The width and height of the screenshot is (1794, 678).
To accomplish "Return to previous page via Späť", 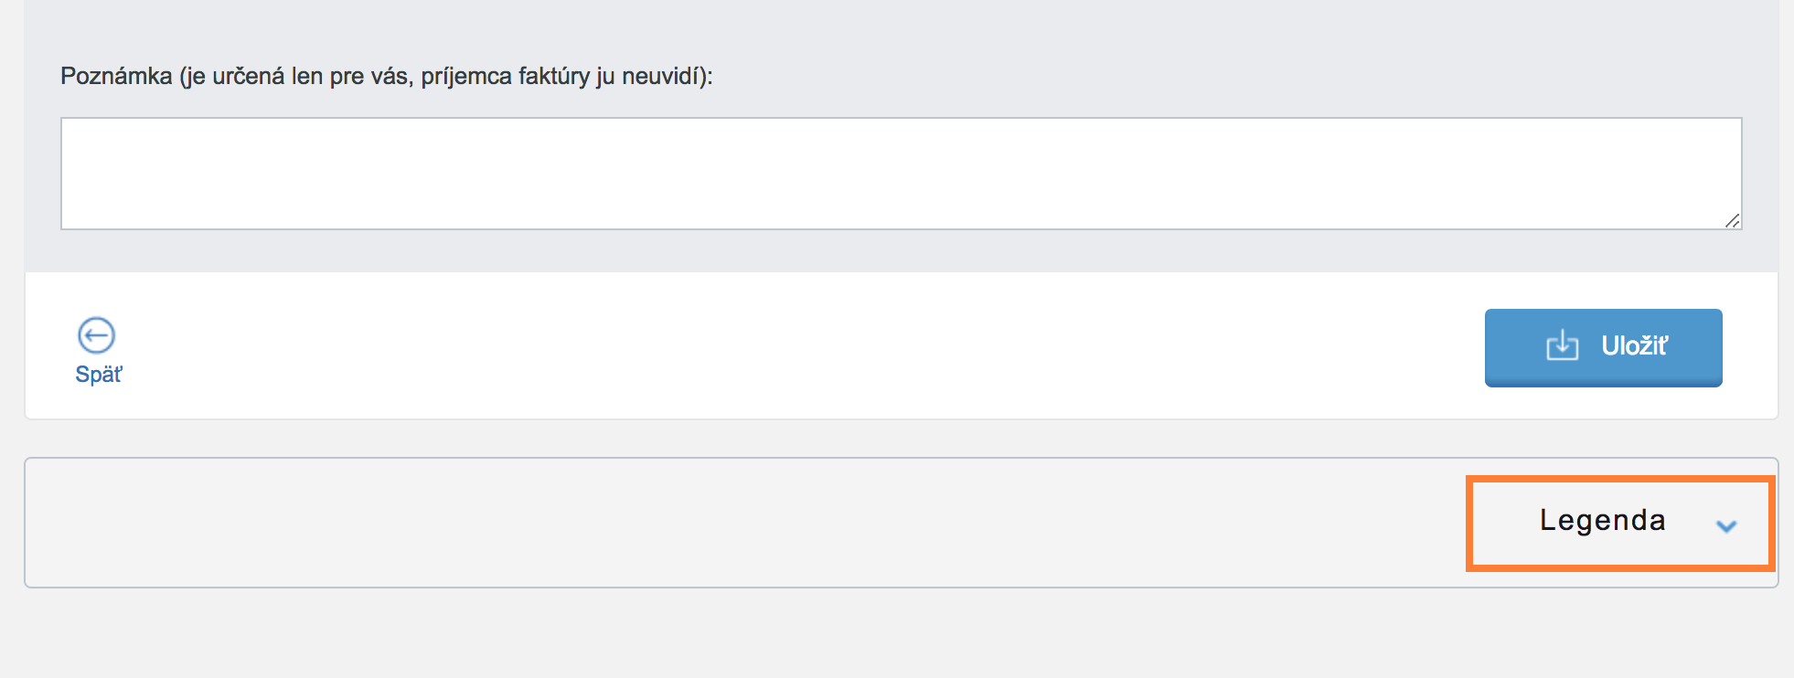I will (x=98, y=375).
